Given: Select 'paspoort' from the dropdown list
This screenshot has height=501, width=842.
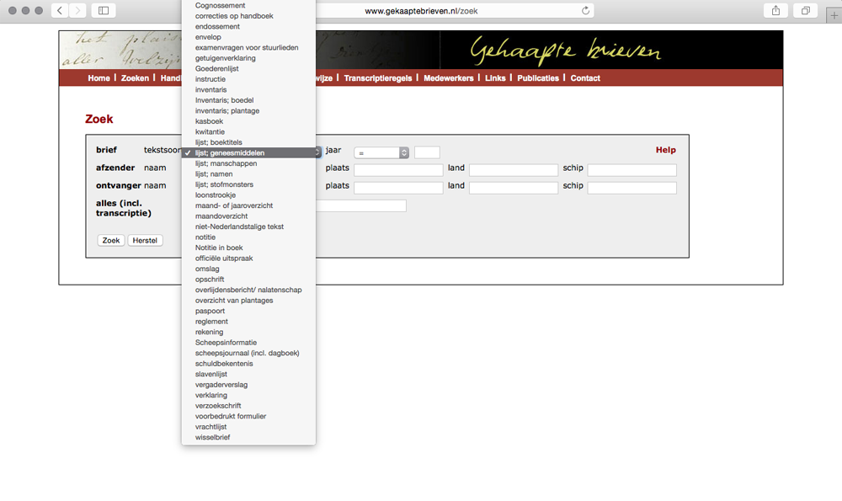Looking at the screenshot, I should pyautogui.click(x=210, y=311).
